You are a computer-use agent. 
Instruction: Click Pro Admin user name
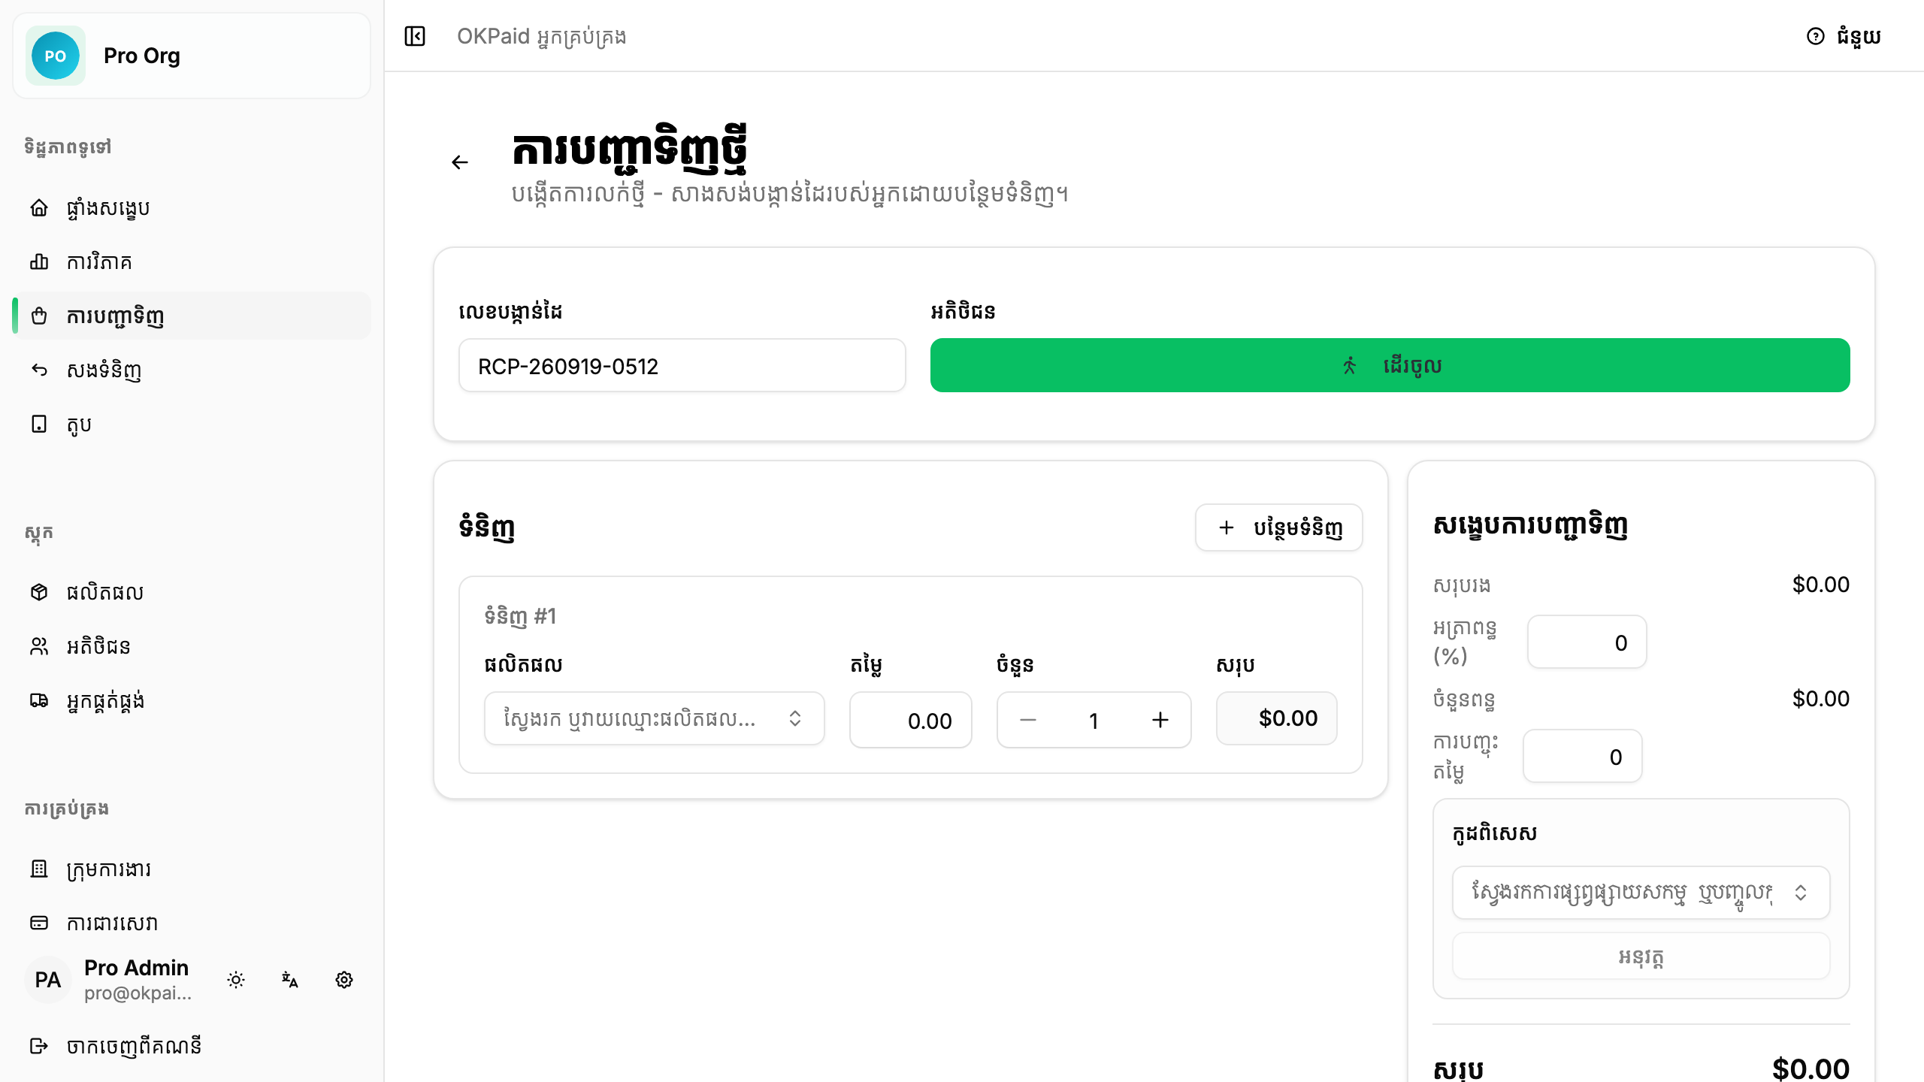point(136,968)
